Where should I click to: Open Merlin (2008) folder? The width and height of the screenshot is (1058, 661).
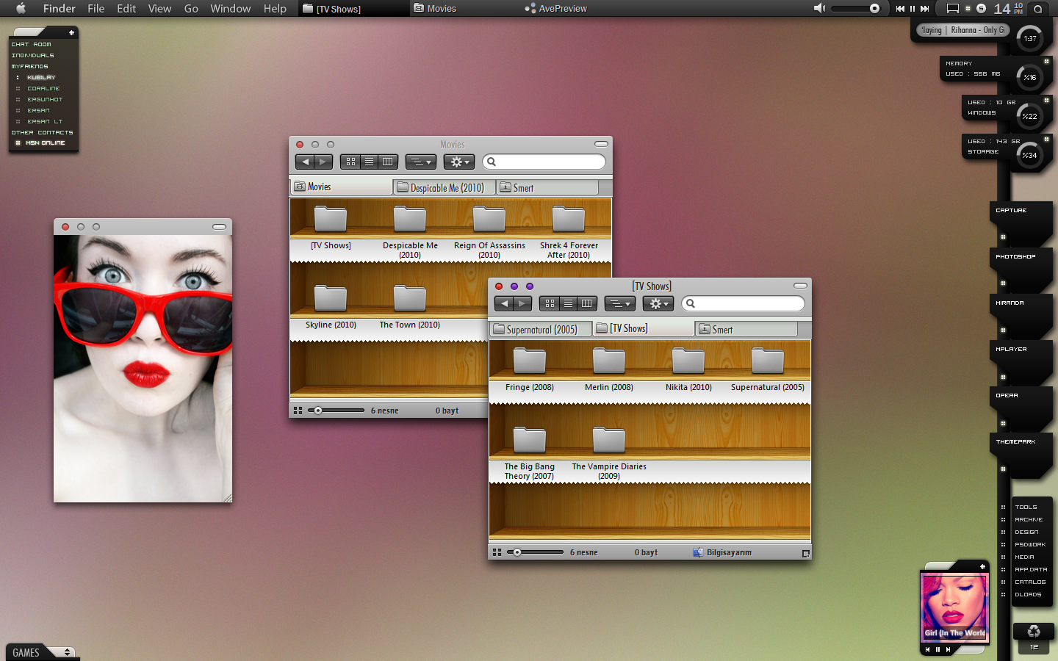tap(609, 369)
